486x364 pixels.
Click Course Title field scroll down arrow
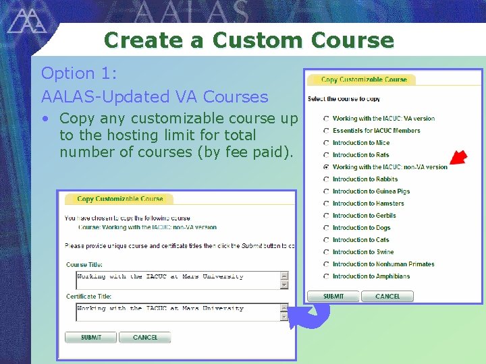[x=284, y=284]
